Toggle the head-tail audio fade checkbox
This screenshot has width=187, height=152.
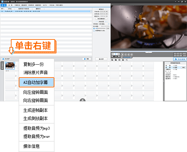[94, 31]
